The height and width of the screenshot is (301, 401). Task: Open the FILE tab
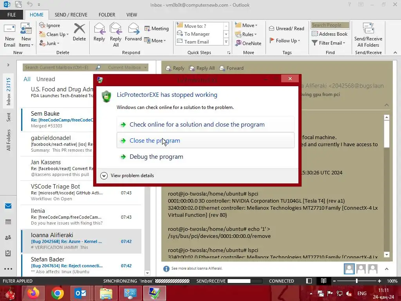tap(11, 15)
